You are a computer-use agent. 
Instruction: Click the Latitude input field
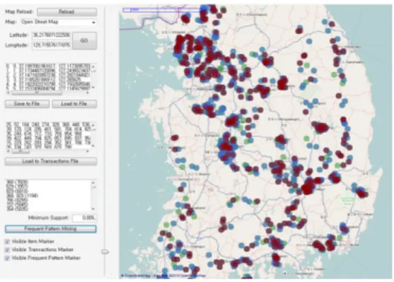[x=51, y=35]
